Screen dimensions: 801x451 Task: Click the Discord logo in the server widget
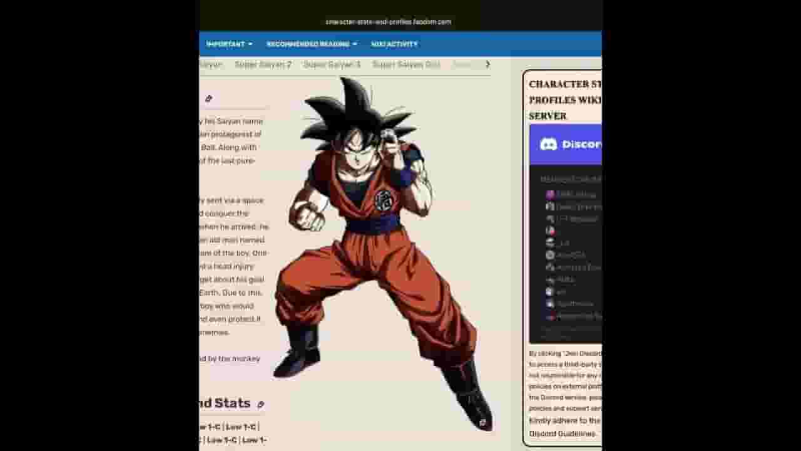click(548, 145)
